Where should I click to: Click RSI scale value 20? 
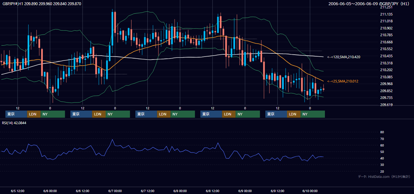382,171
